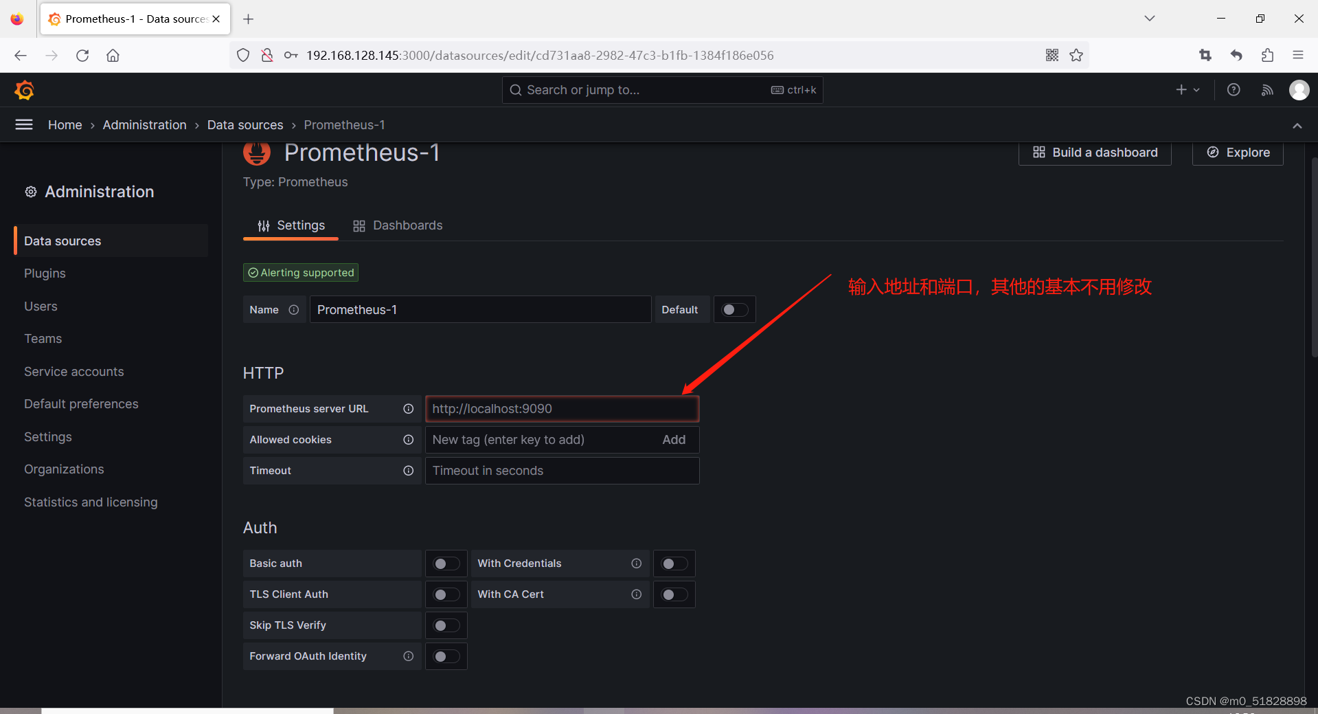Click the Grafana logo icon

click(x=24, y=90)
